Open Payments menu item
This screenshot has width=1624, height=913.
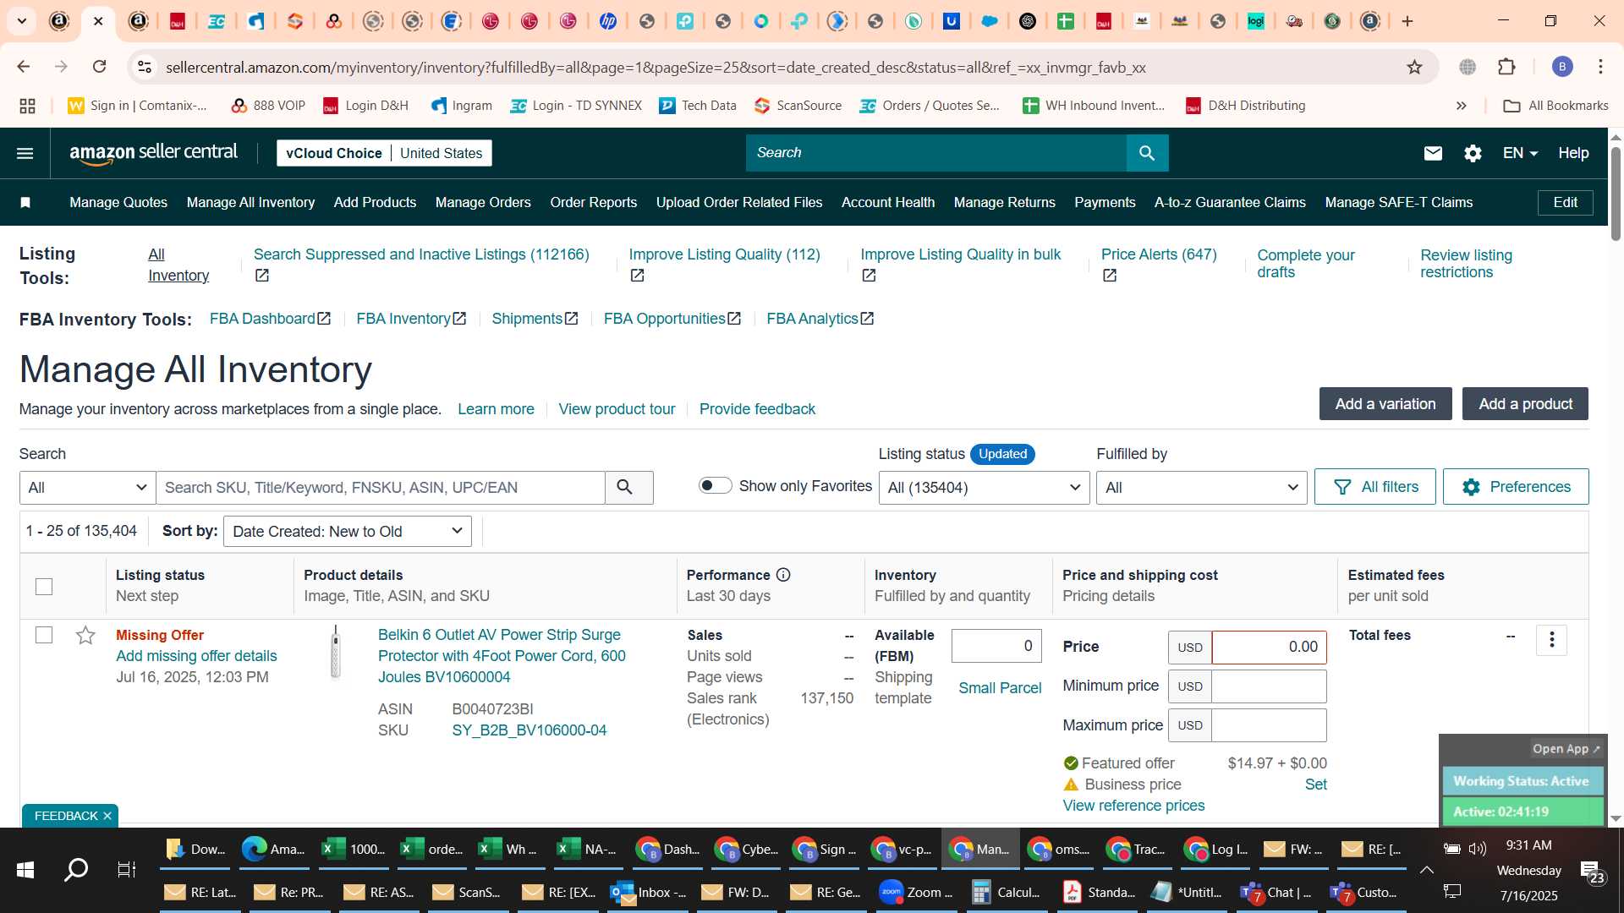(1105, 203)
